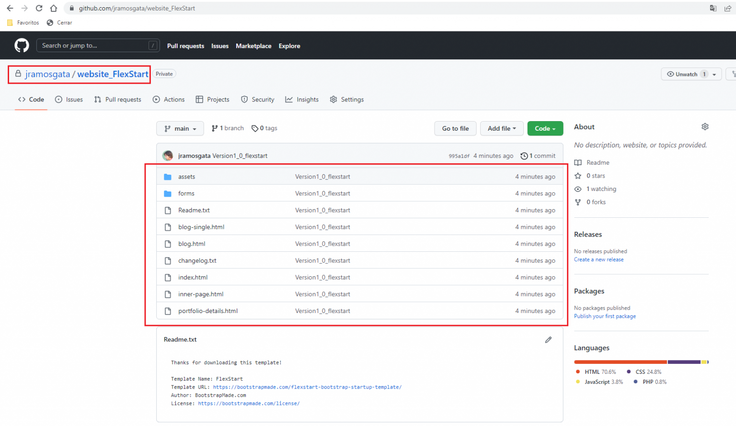The width and height of the screenshot is (736, 426).
Task: Open the forms folder
Action: (186, 193)
